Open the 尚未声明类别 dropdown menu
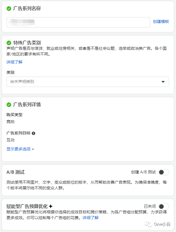 [x=86, y=82]
